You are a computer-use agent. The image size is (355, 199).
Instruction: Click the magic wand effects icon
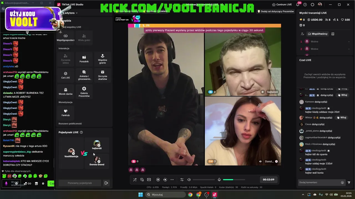135,180
